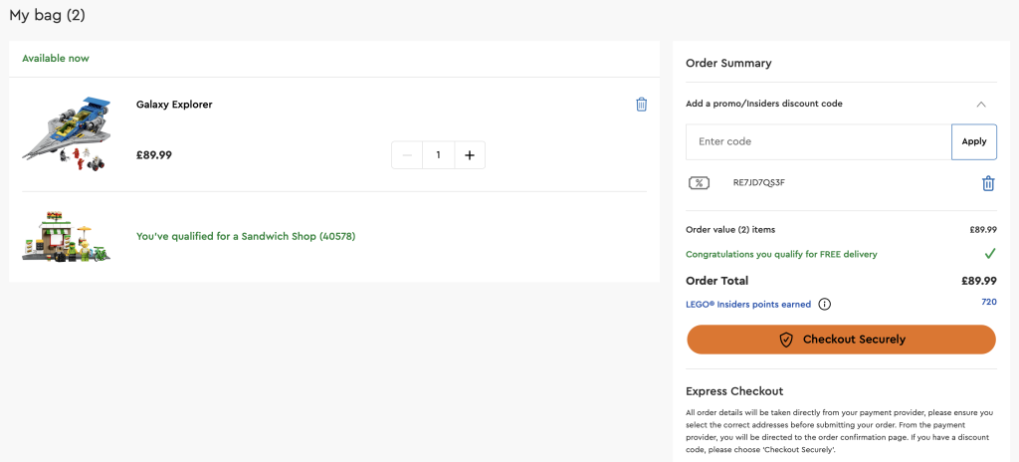Viewport: 1019px width, 462px height.
Task: Remove Galaxy Explorer with its trash icon
Action: click(x=642, y=105)
